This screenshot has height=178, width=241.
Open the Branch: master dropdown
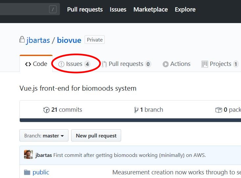tap(44, 135)
